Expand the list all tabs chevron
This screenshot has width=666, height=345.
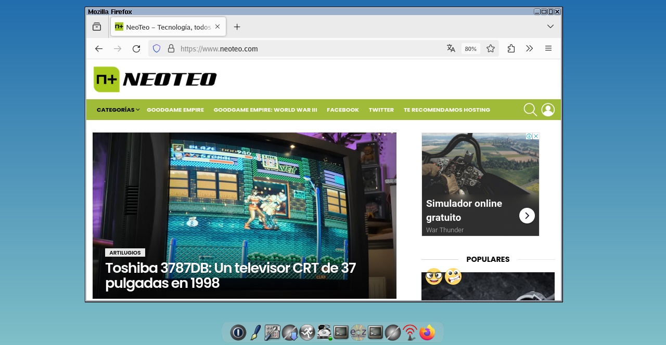click(x=550, y=26)
